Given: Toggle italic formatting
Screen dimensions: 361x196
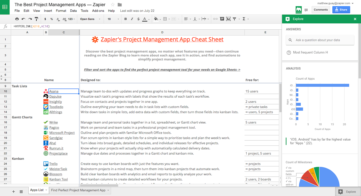Looking at the screenshot, I should tap(132, 19).
